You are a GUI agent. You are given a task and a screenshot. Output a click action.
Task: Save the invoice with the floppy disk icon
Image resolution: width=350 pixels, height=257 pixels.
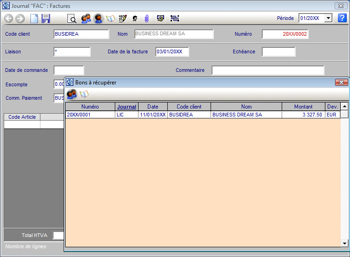click(46, 19)
